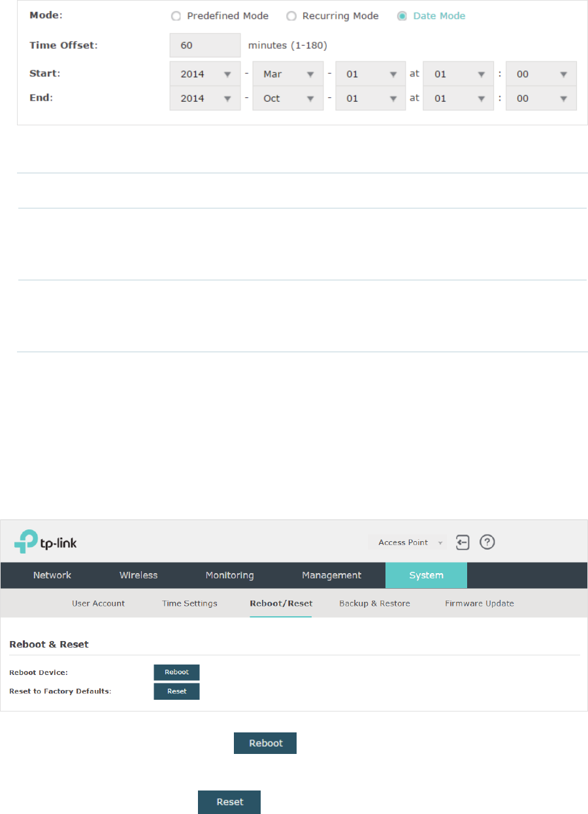Screen dimensions: 588x814
Task: Open the System menu tab
Action: click(426, 575)
